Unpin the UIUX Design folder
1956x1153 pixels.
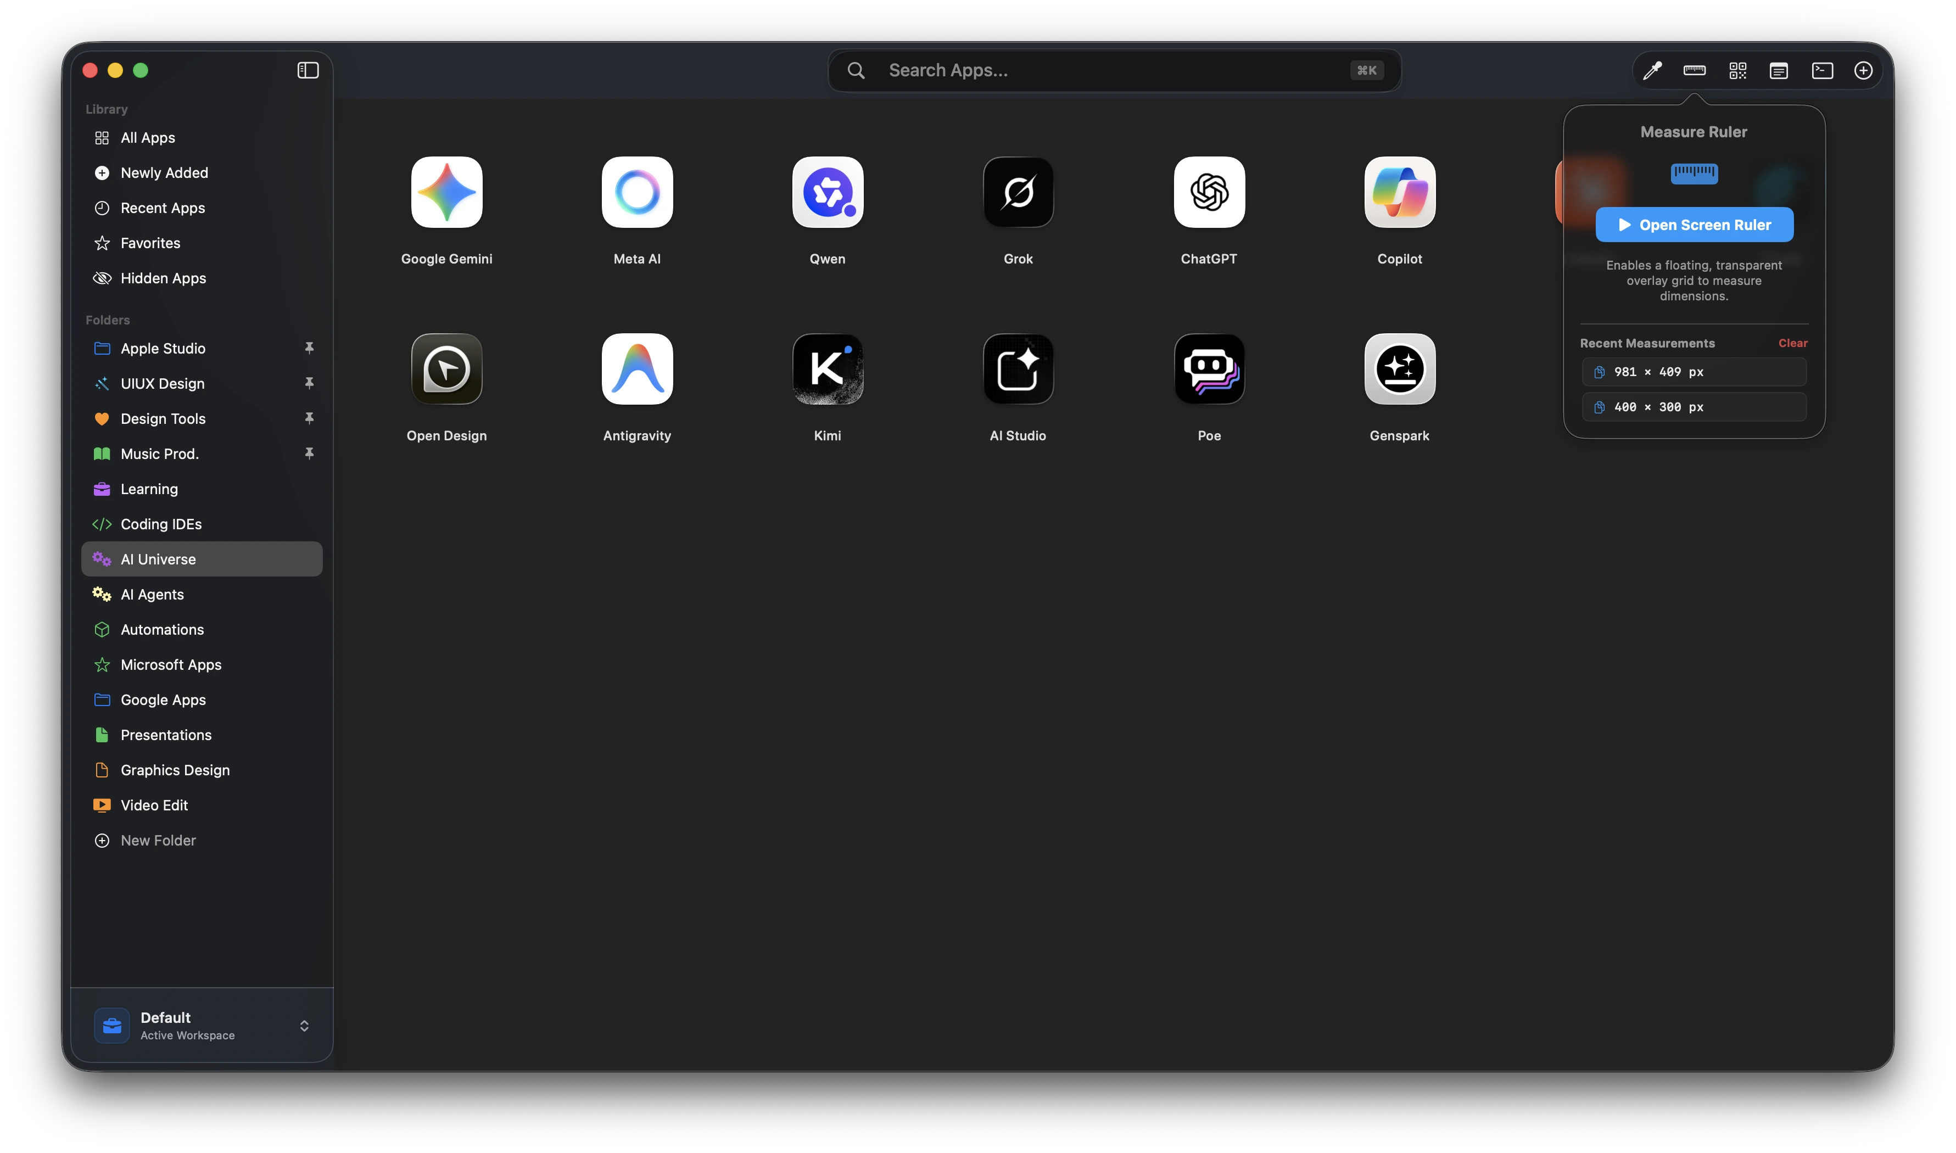309,383
